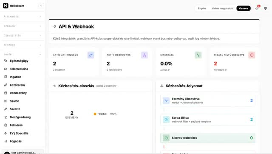Click the key icon on Aktív API-kulcsok card
The width and height of the screenshot is (272, 154).
91,55
